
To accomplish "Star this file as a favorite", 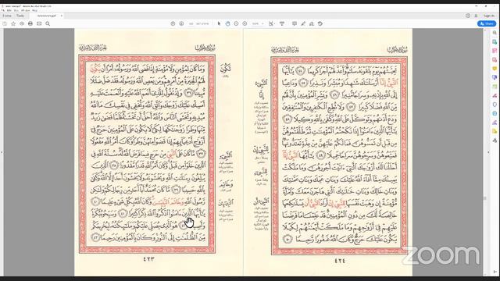I will click(x=13, y=23).
